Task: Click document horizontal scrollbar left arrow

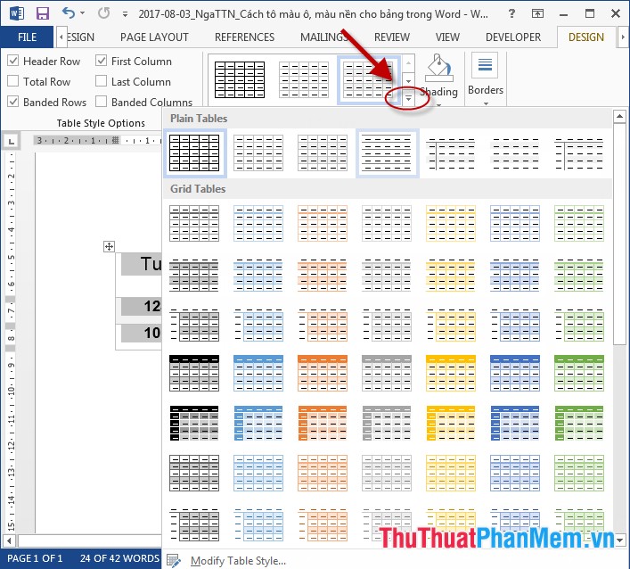Action: (x=9, y=540)
